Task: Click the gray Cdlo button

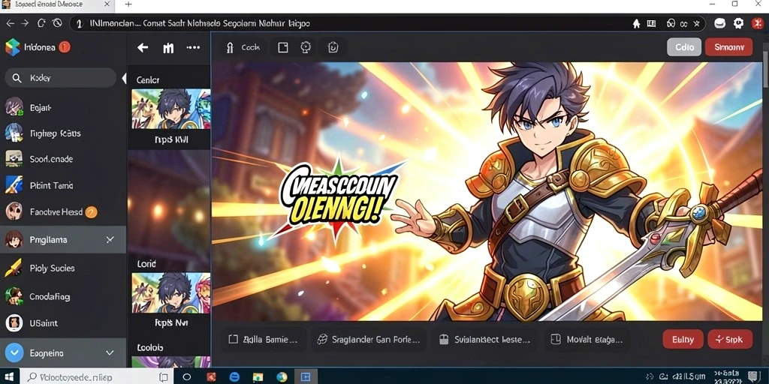Action: tap(684, 47)
